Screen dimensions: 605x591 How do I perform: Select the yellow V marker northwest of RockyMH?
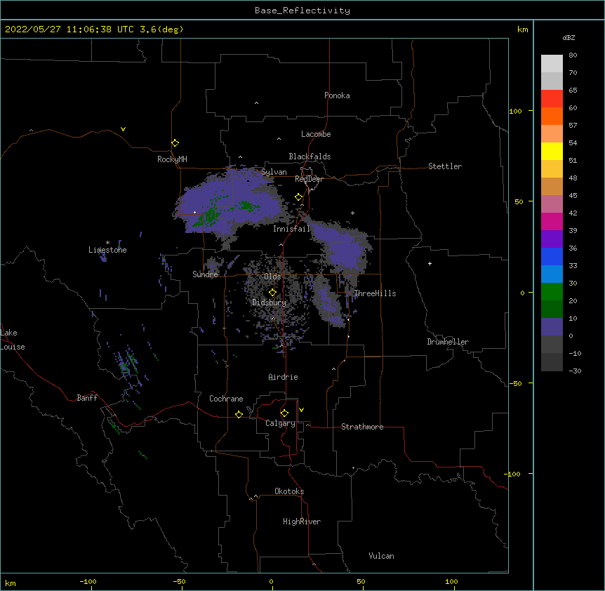click(123, 129)
